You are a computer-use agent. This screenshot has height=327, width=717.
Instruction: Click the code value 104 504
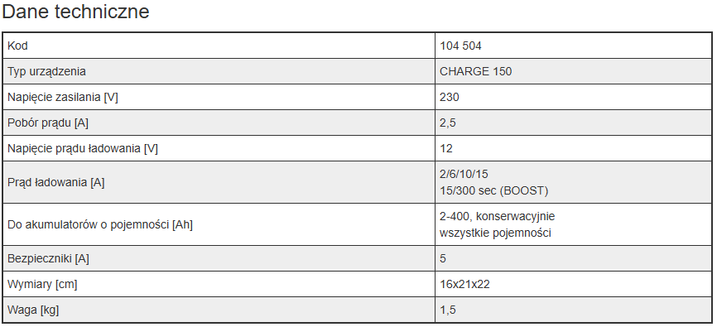tap(460, 46)
